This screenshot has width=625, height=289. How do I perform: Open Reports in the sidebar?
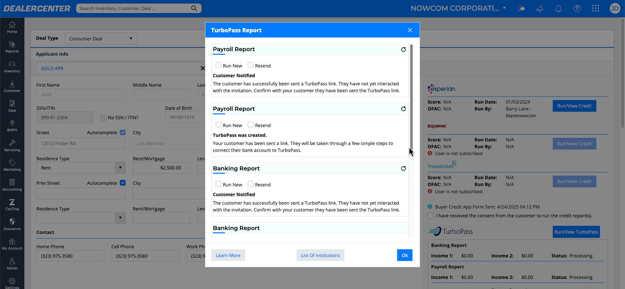click(12, 47)
